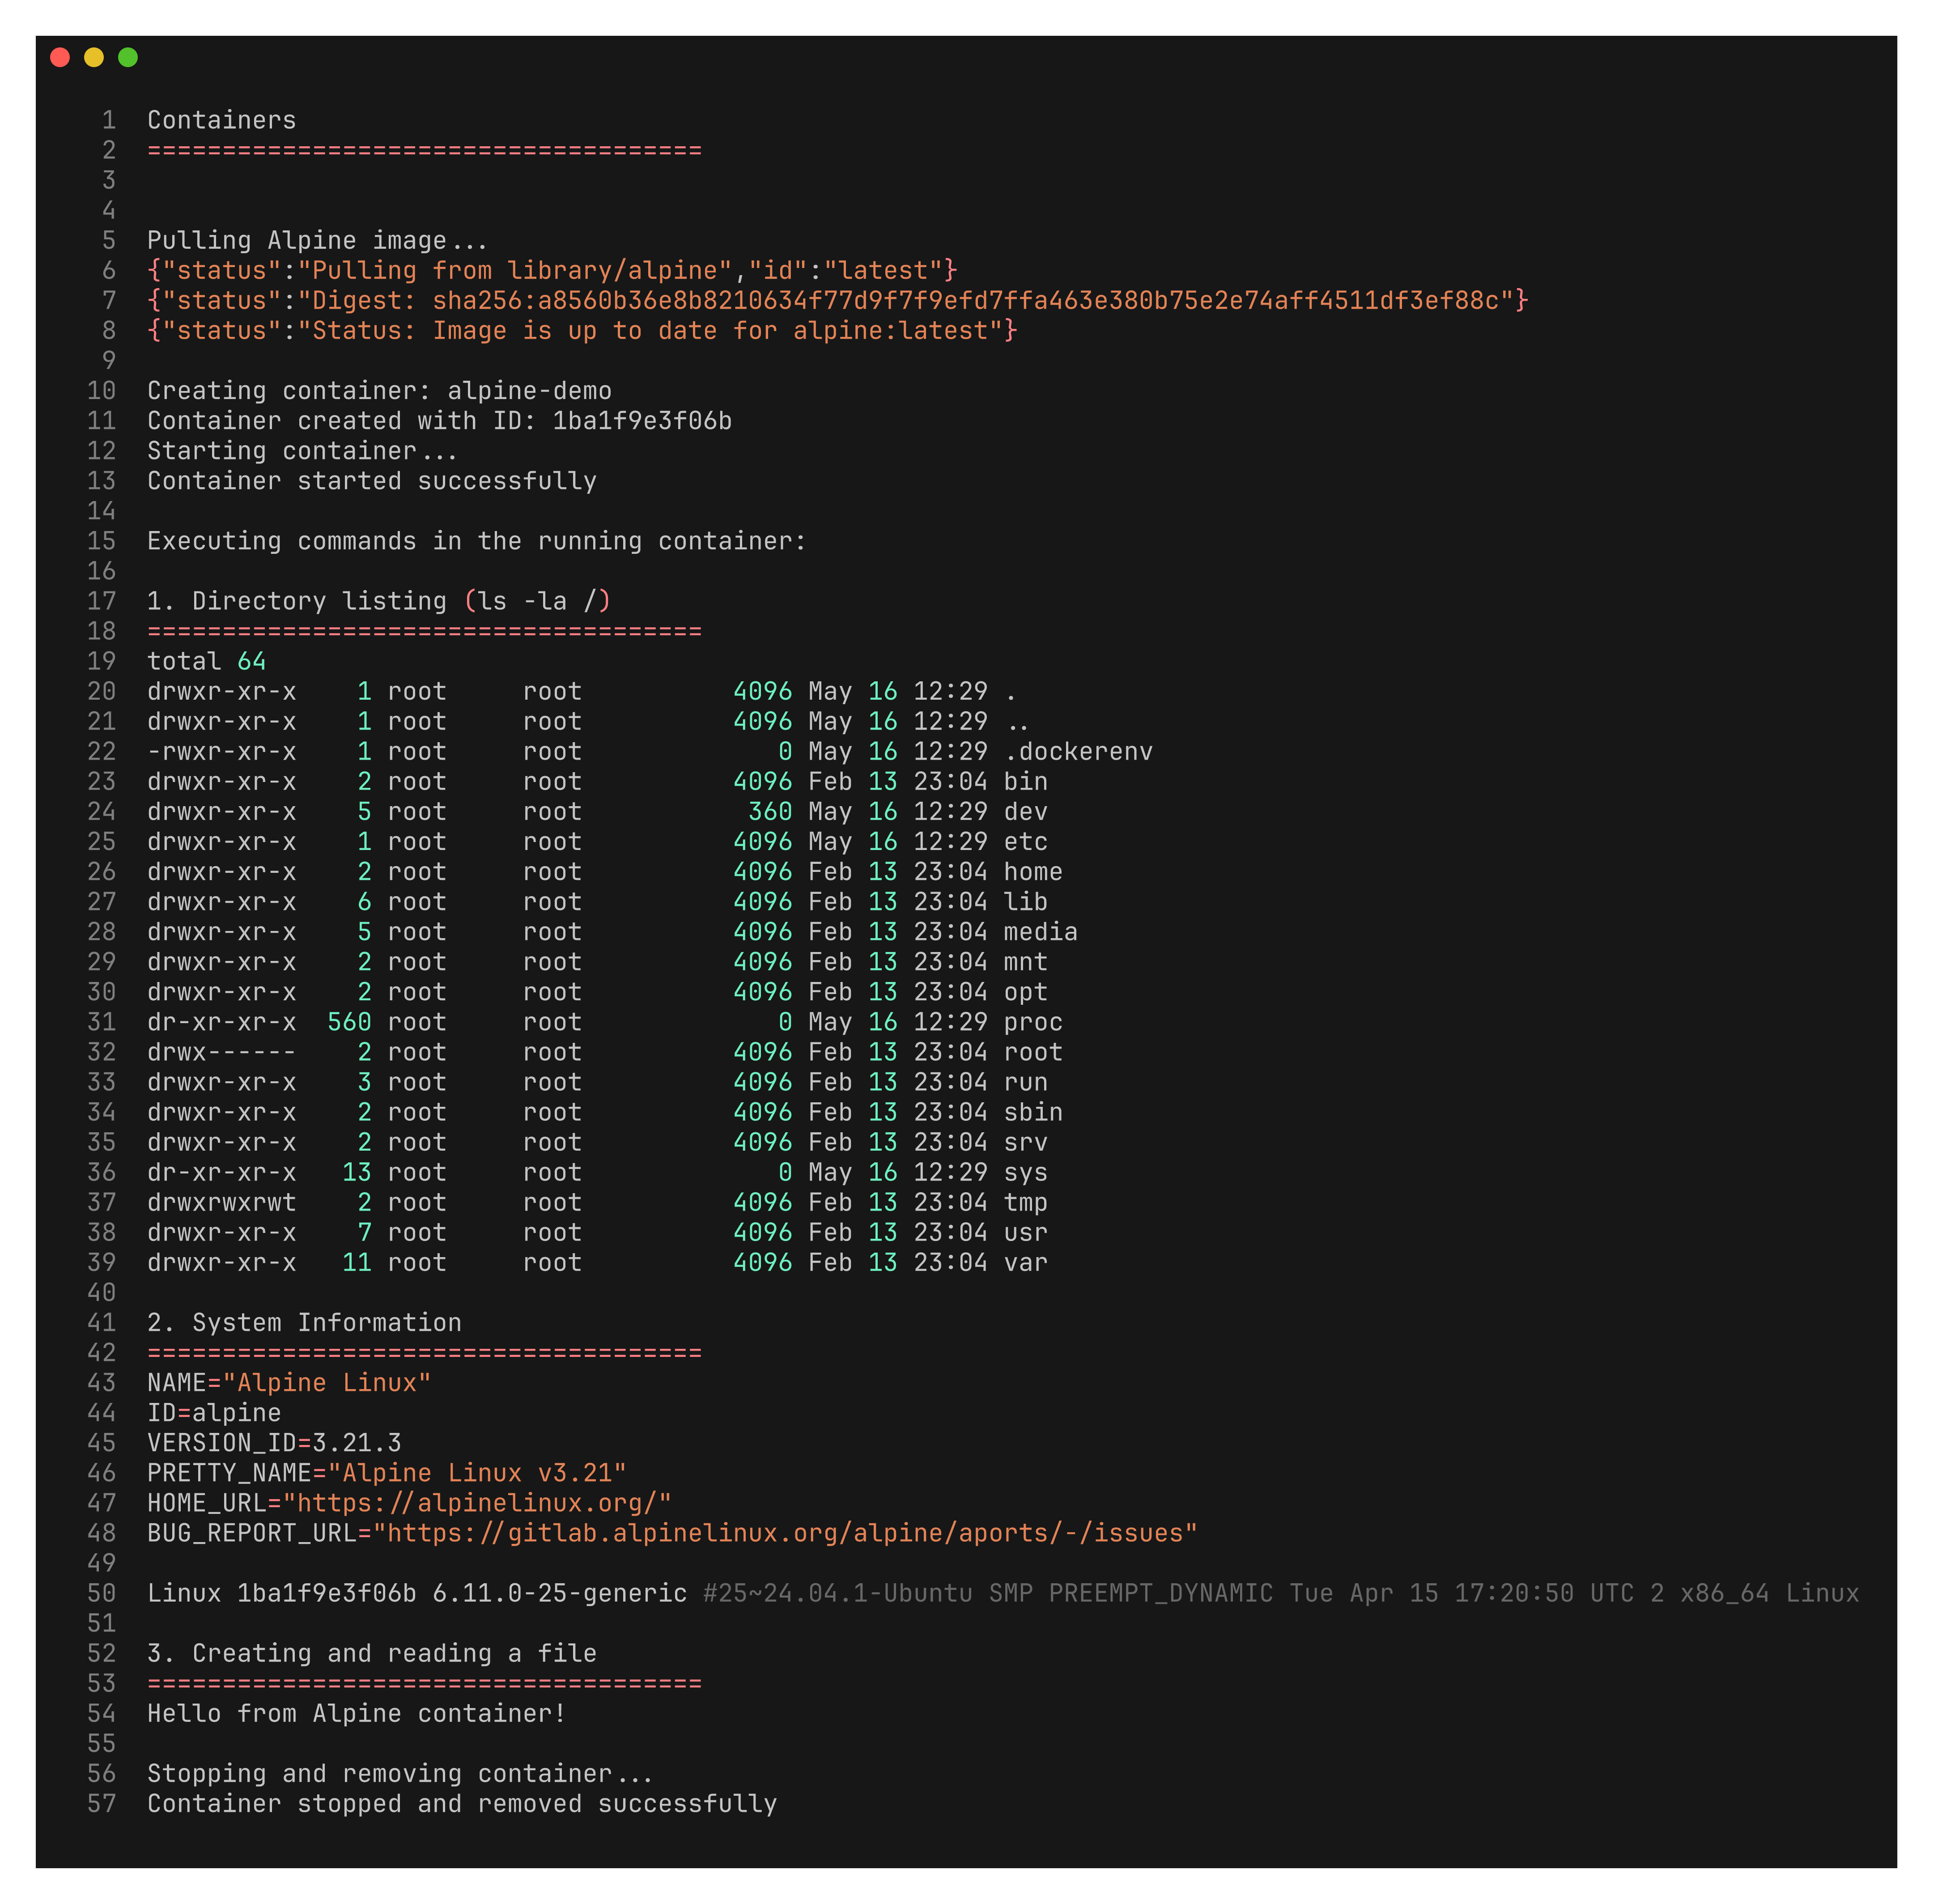The image size is (1933, 1904).
Task: Click the Containers heading text
Action: 221,120
